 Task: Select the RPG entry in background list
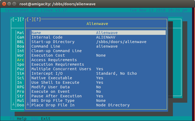click(21, 87)
